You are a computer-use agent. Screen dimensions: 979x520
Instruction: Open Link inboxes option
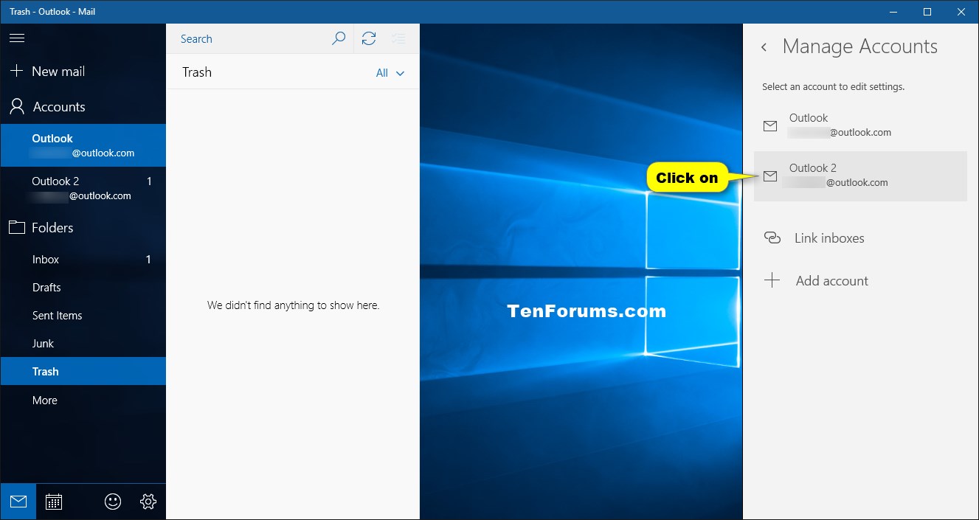[830, 238]
